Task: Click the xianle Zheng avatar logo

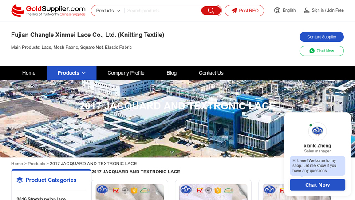Action: click(317, 131)
